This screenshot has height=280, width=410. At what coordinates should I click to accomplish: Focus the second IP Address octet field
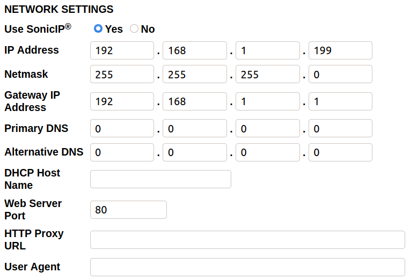[195, 50]
